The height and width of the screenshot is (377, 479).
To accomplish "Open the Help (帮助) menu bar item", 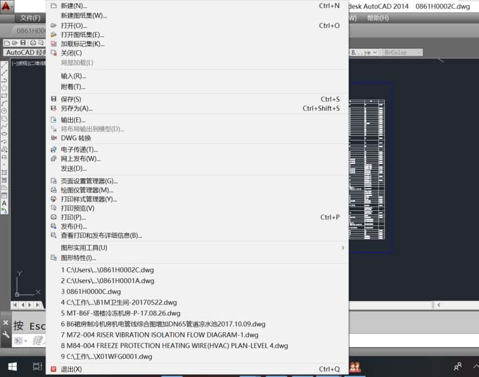I will 378,18.
